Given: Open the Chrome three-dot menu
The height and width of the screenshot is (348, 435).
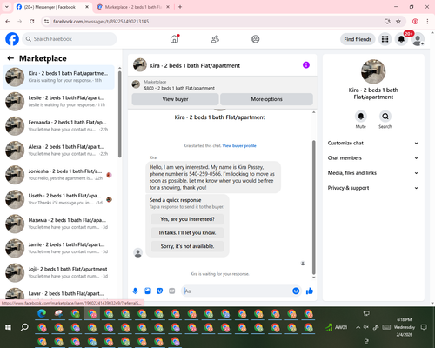Looking at the screenshot, I should pyautogui.click(x=427, y=22).
